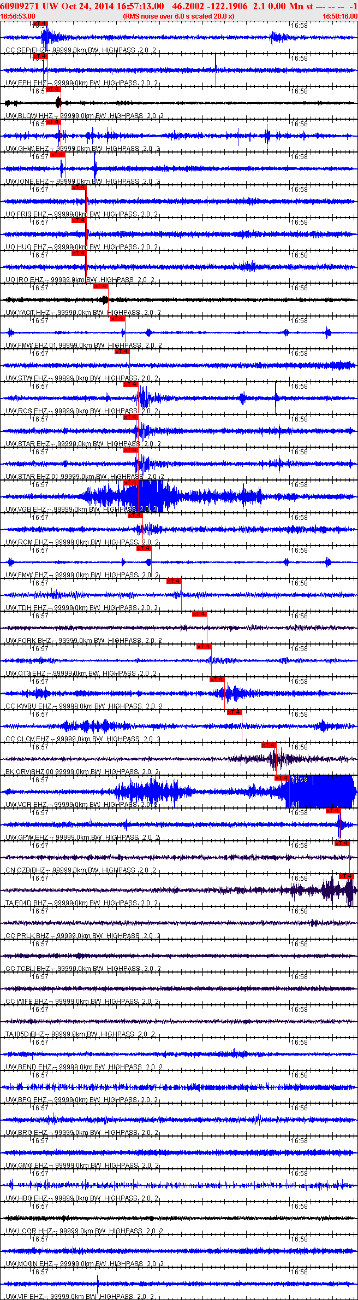Click the arrival marker on the BK ORV BHZ trace
358x1300 pixels.
point(269,745)
